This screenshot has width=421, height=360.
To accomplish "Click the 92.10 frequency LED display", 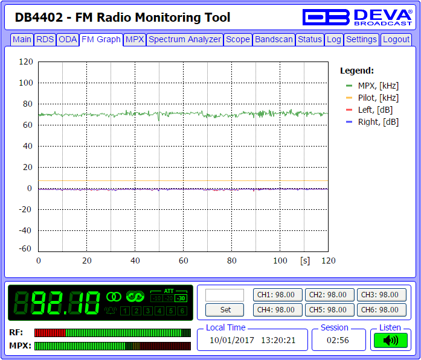I will 57,303.
